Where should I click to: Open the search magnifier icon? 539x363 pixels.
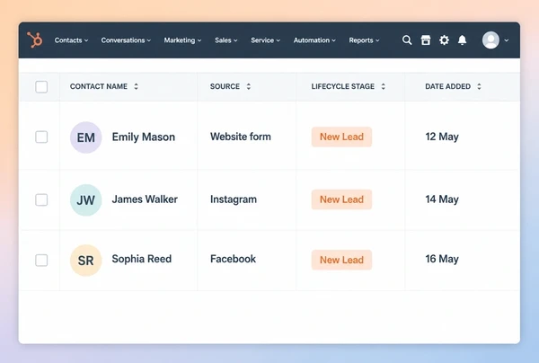(407, 40)
